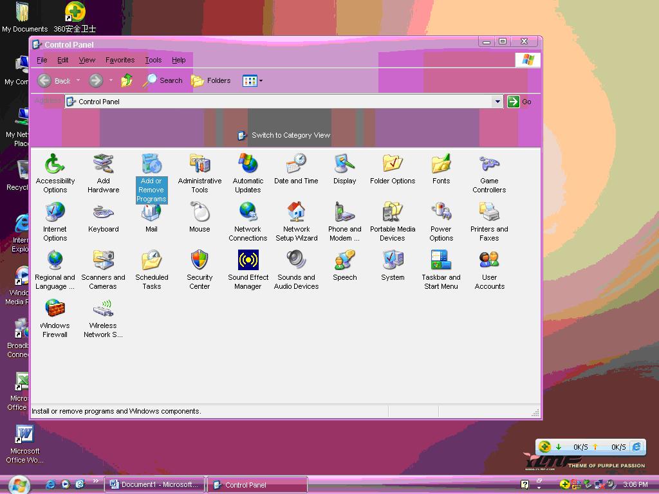Open the Help menu
659x494 pixels.
179,60
